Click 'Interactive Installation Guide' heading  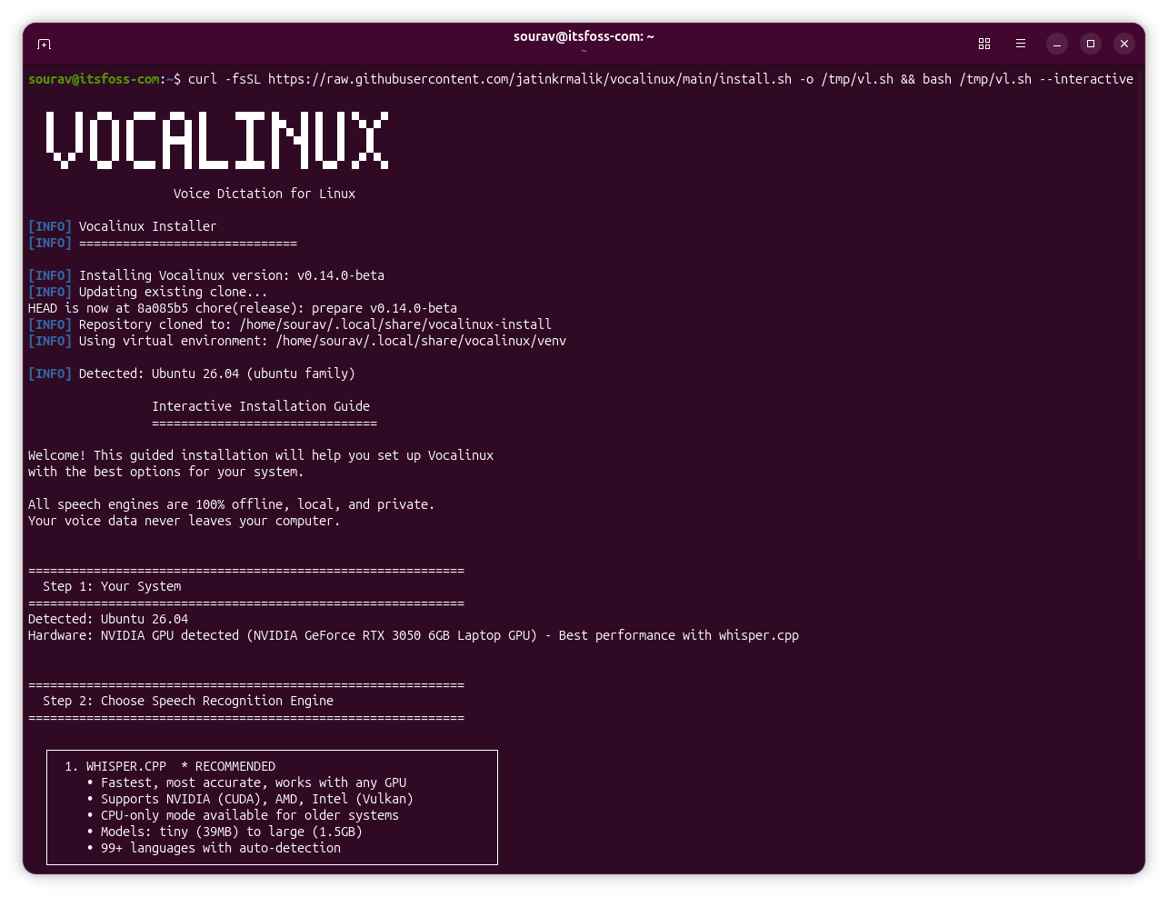coord(261,406)
